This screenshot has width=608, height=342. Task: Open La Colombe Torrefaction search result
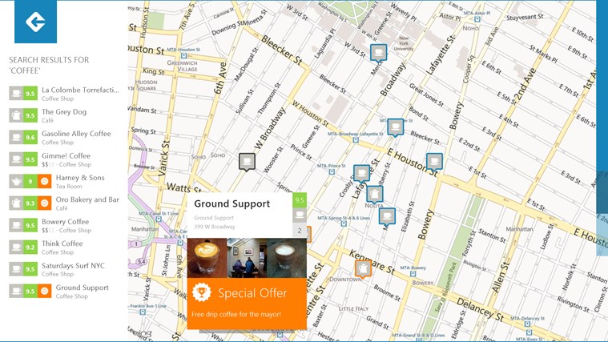79,90
